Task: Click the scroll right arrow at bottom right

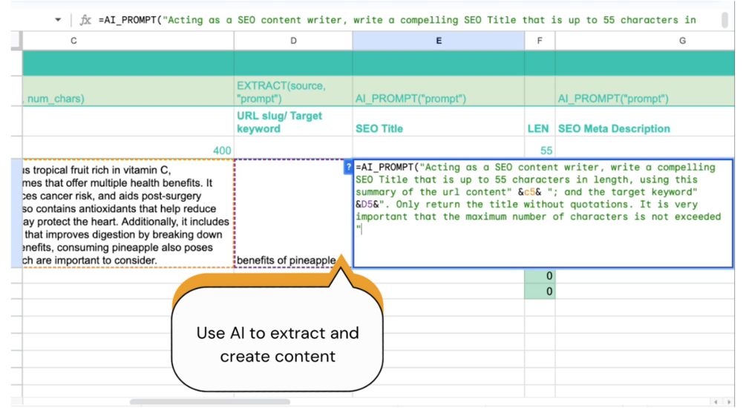Action: 729,402
